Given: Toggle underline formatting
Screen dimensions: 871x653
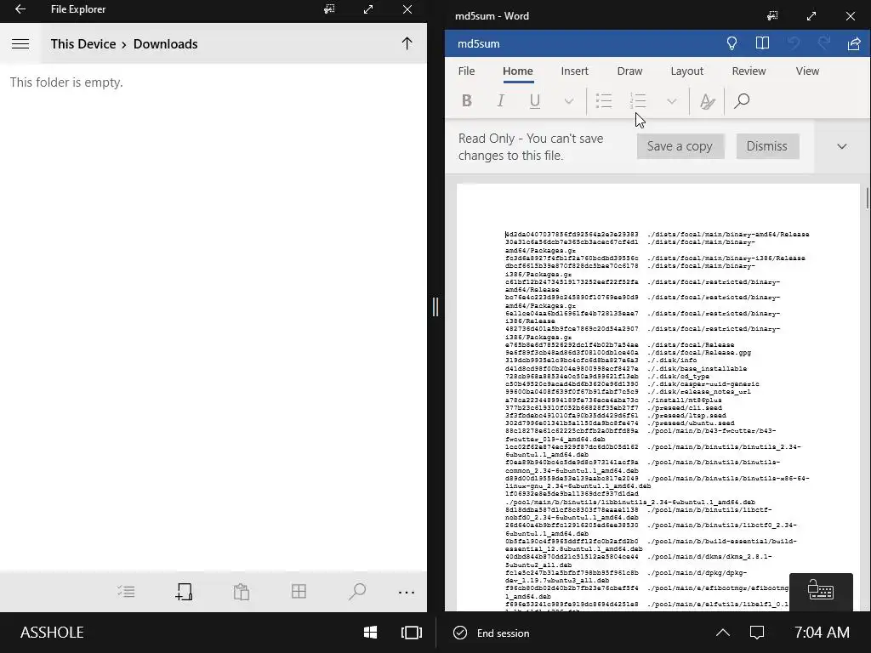Looking at the screenshot, I should [x=534, y=101].
